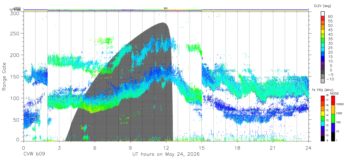Click x-axis tick label "6"

[x=95, y=148]
